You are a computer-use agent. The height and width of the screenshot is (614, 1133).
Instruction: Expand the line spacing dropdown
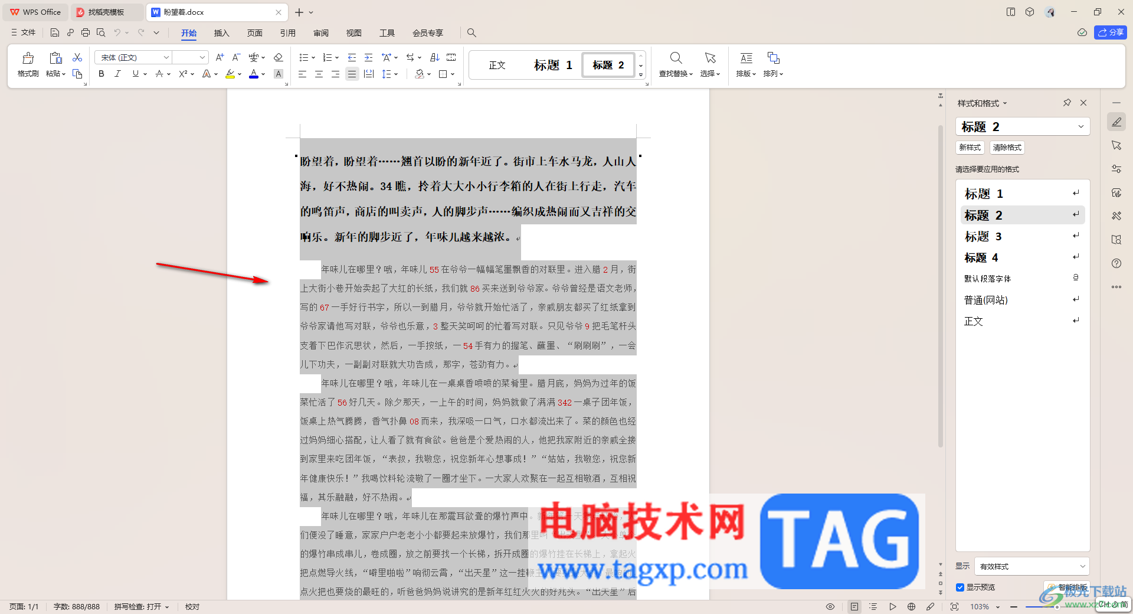coord(396,74)
